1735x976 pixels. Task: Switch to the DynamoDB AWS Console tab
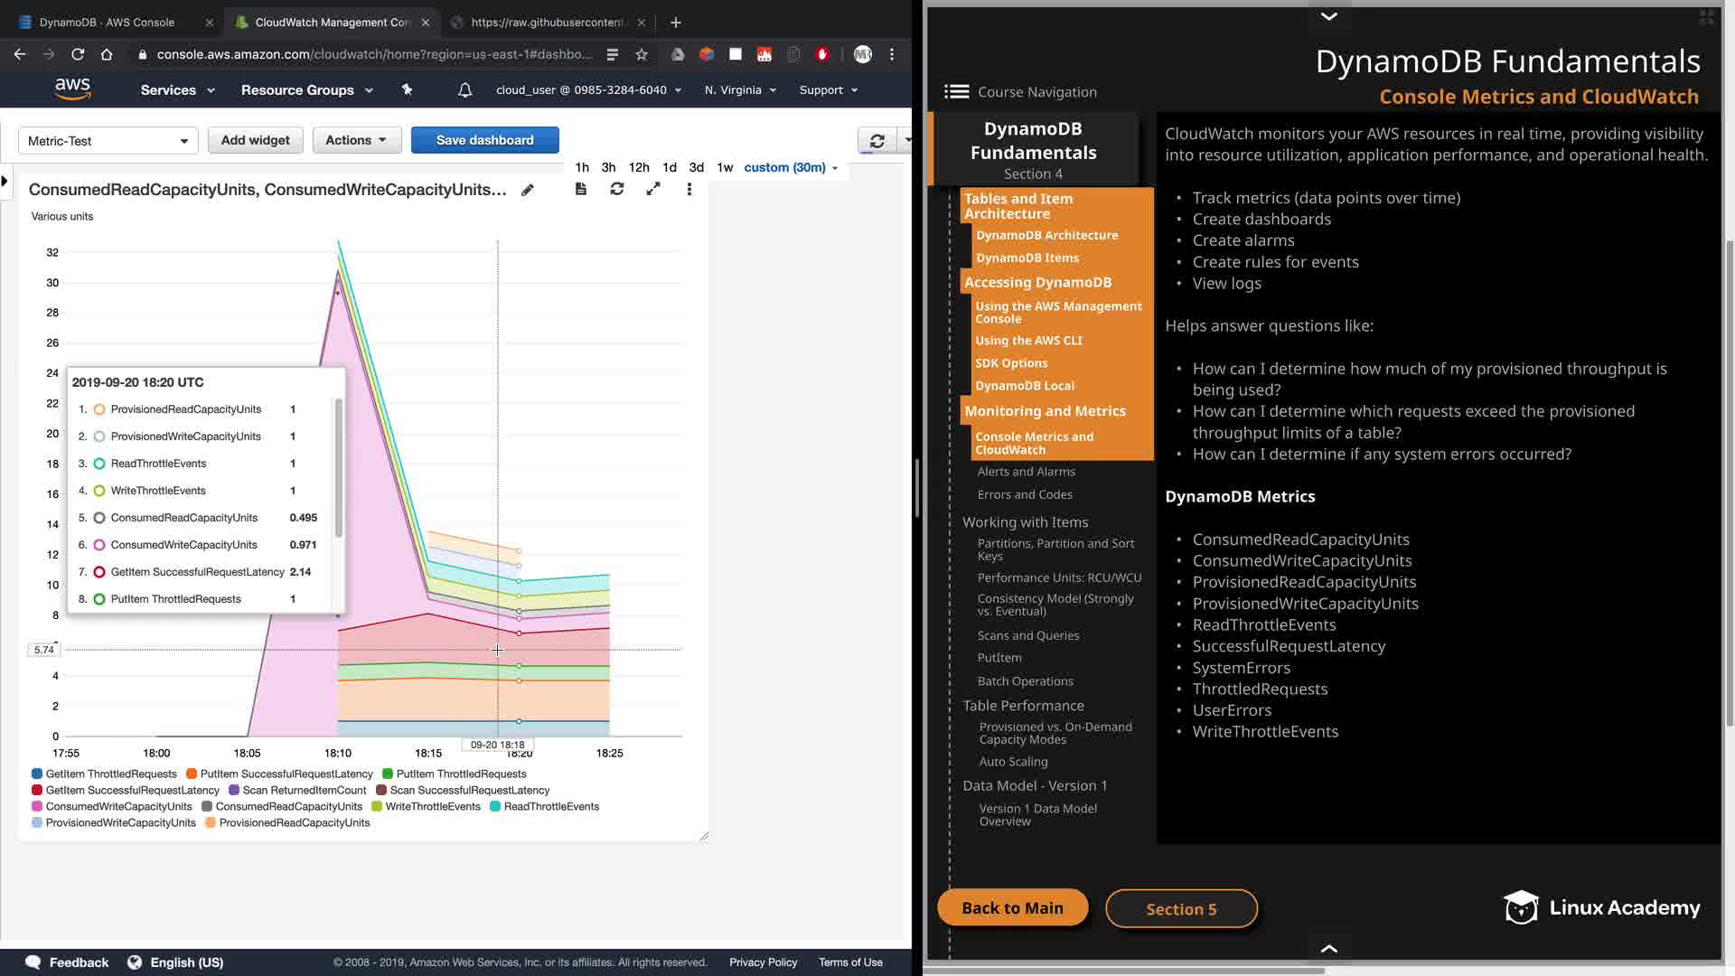click(x=107, y=22)
